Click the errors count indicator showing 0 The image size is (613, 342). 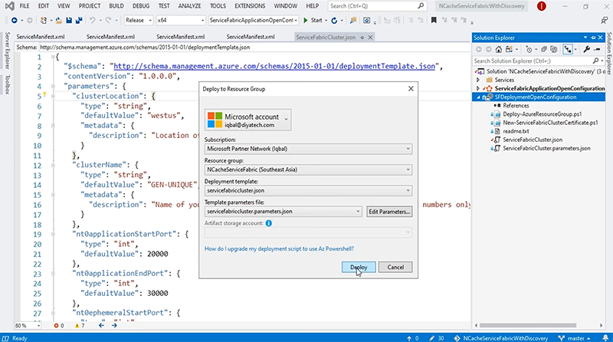click(x=59, y=326)
